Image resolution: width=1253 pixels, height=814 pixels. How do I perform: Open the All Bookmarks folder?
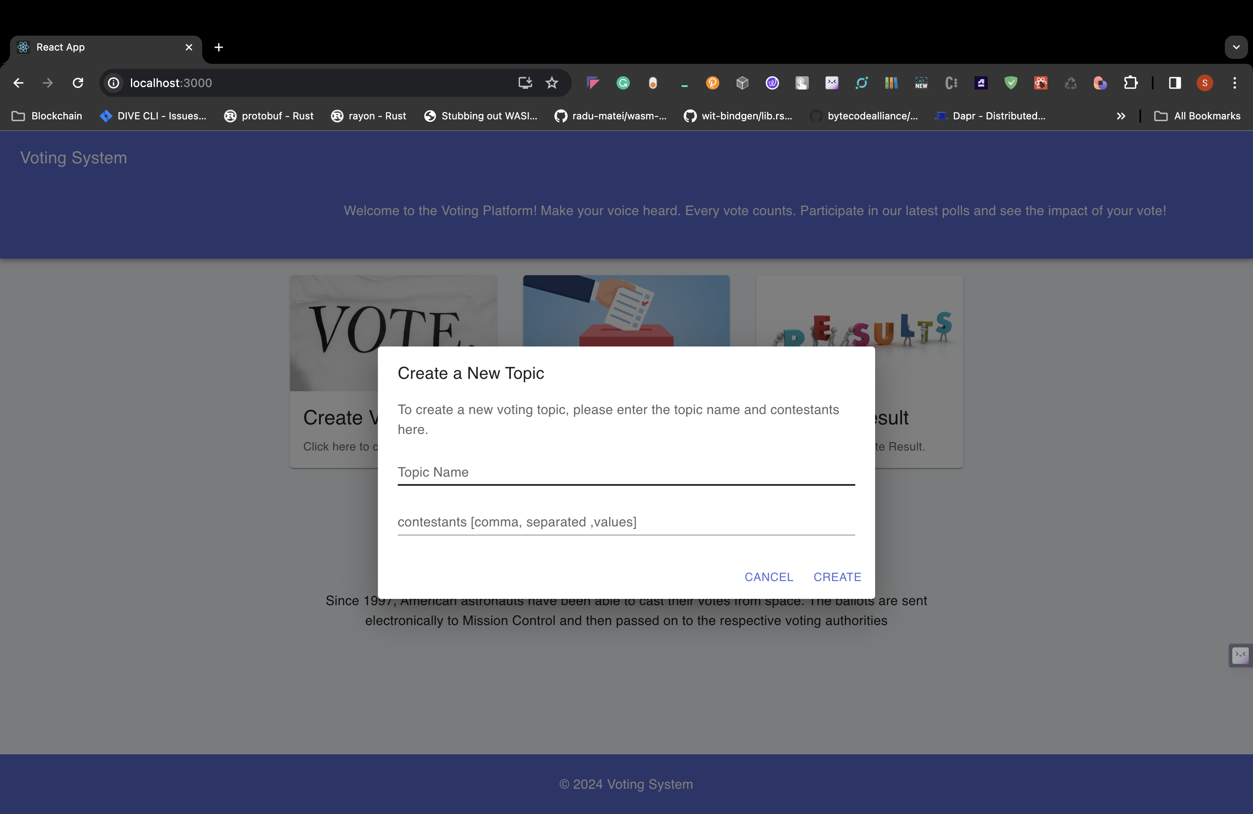tap(1197, 116)
